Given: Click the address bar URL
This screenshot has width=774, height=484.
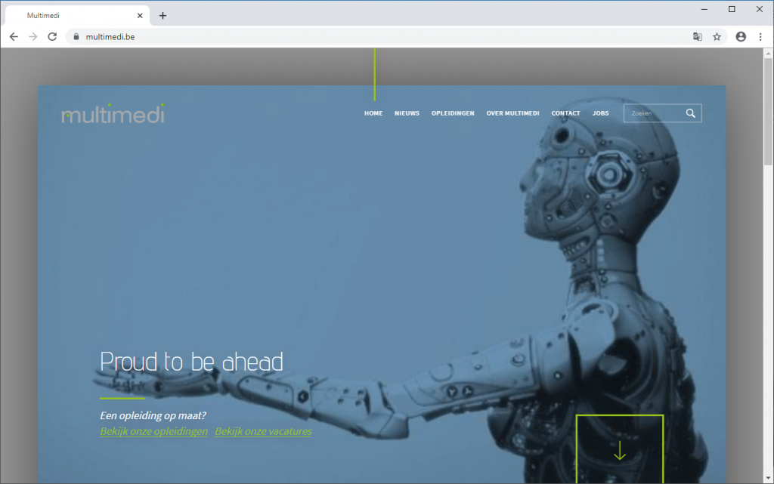Looking at the screenshot, I should click(110, 36).
